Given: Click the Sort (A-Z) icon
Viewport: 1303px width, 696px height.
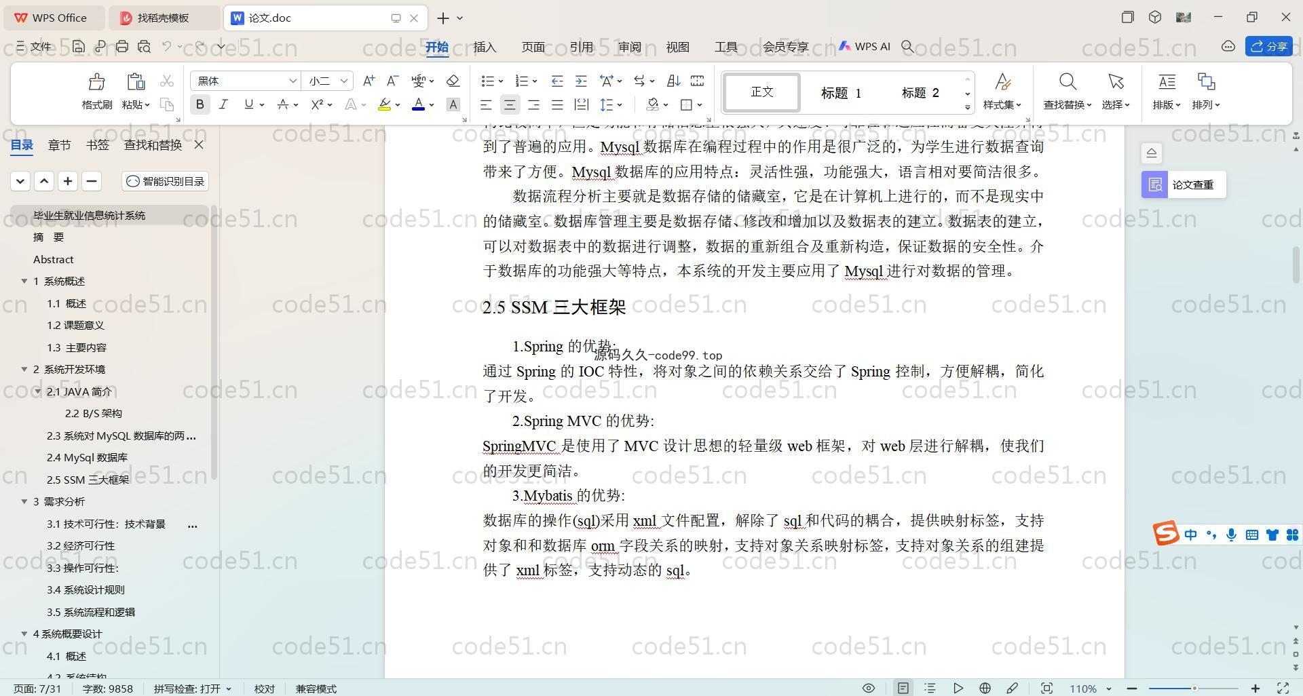Looking at the screenshot, I should pyautogui.click(x=673, y=81).
